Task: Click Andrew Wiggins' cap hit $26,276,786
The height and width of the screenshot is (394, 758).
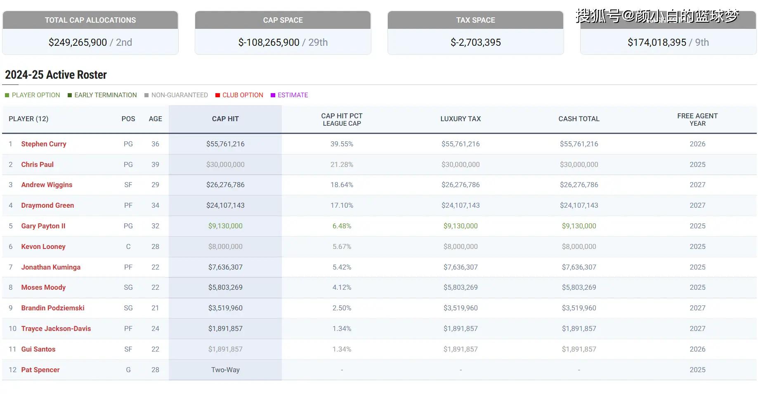Action: pos(225,185)
